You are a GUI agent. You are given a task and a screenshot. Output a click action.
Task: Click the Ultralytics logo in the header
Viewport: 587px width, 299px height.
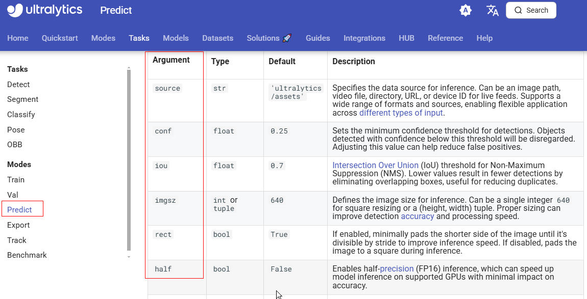tap(44, 10)
